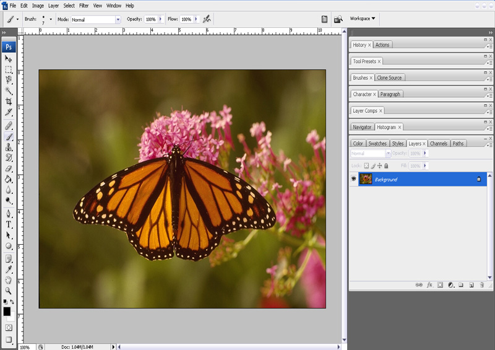This screenshot has width=495, height=350.
Task: Select the Zoom tool
Action: click(x=9, y=291)
